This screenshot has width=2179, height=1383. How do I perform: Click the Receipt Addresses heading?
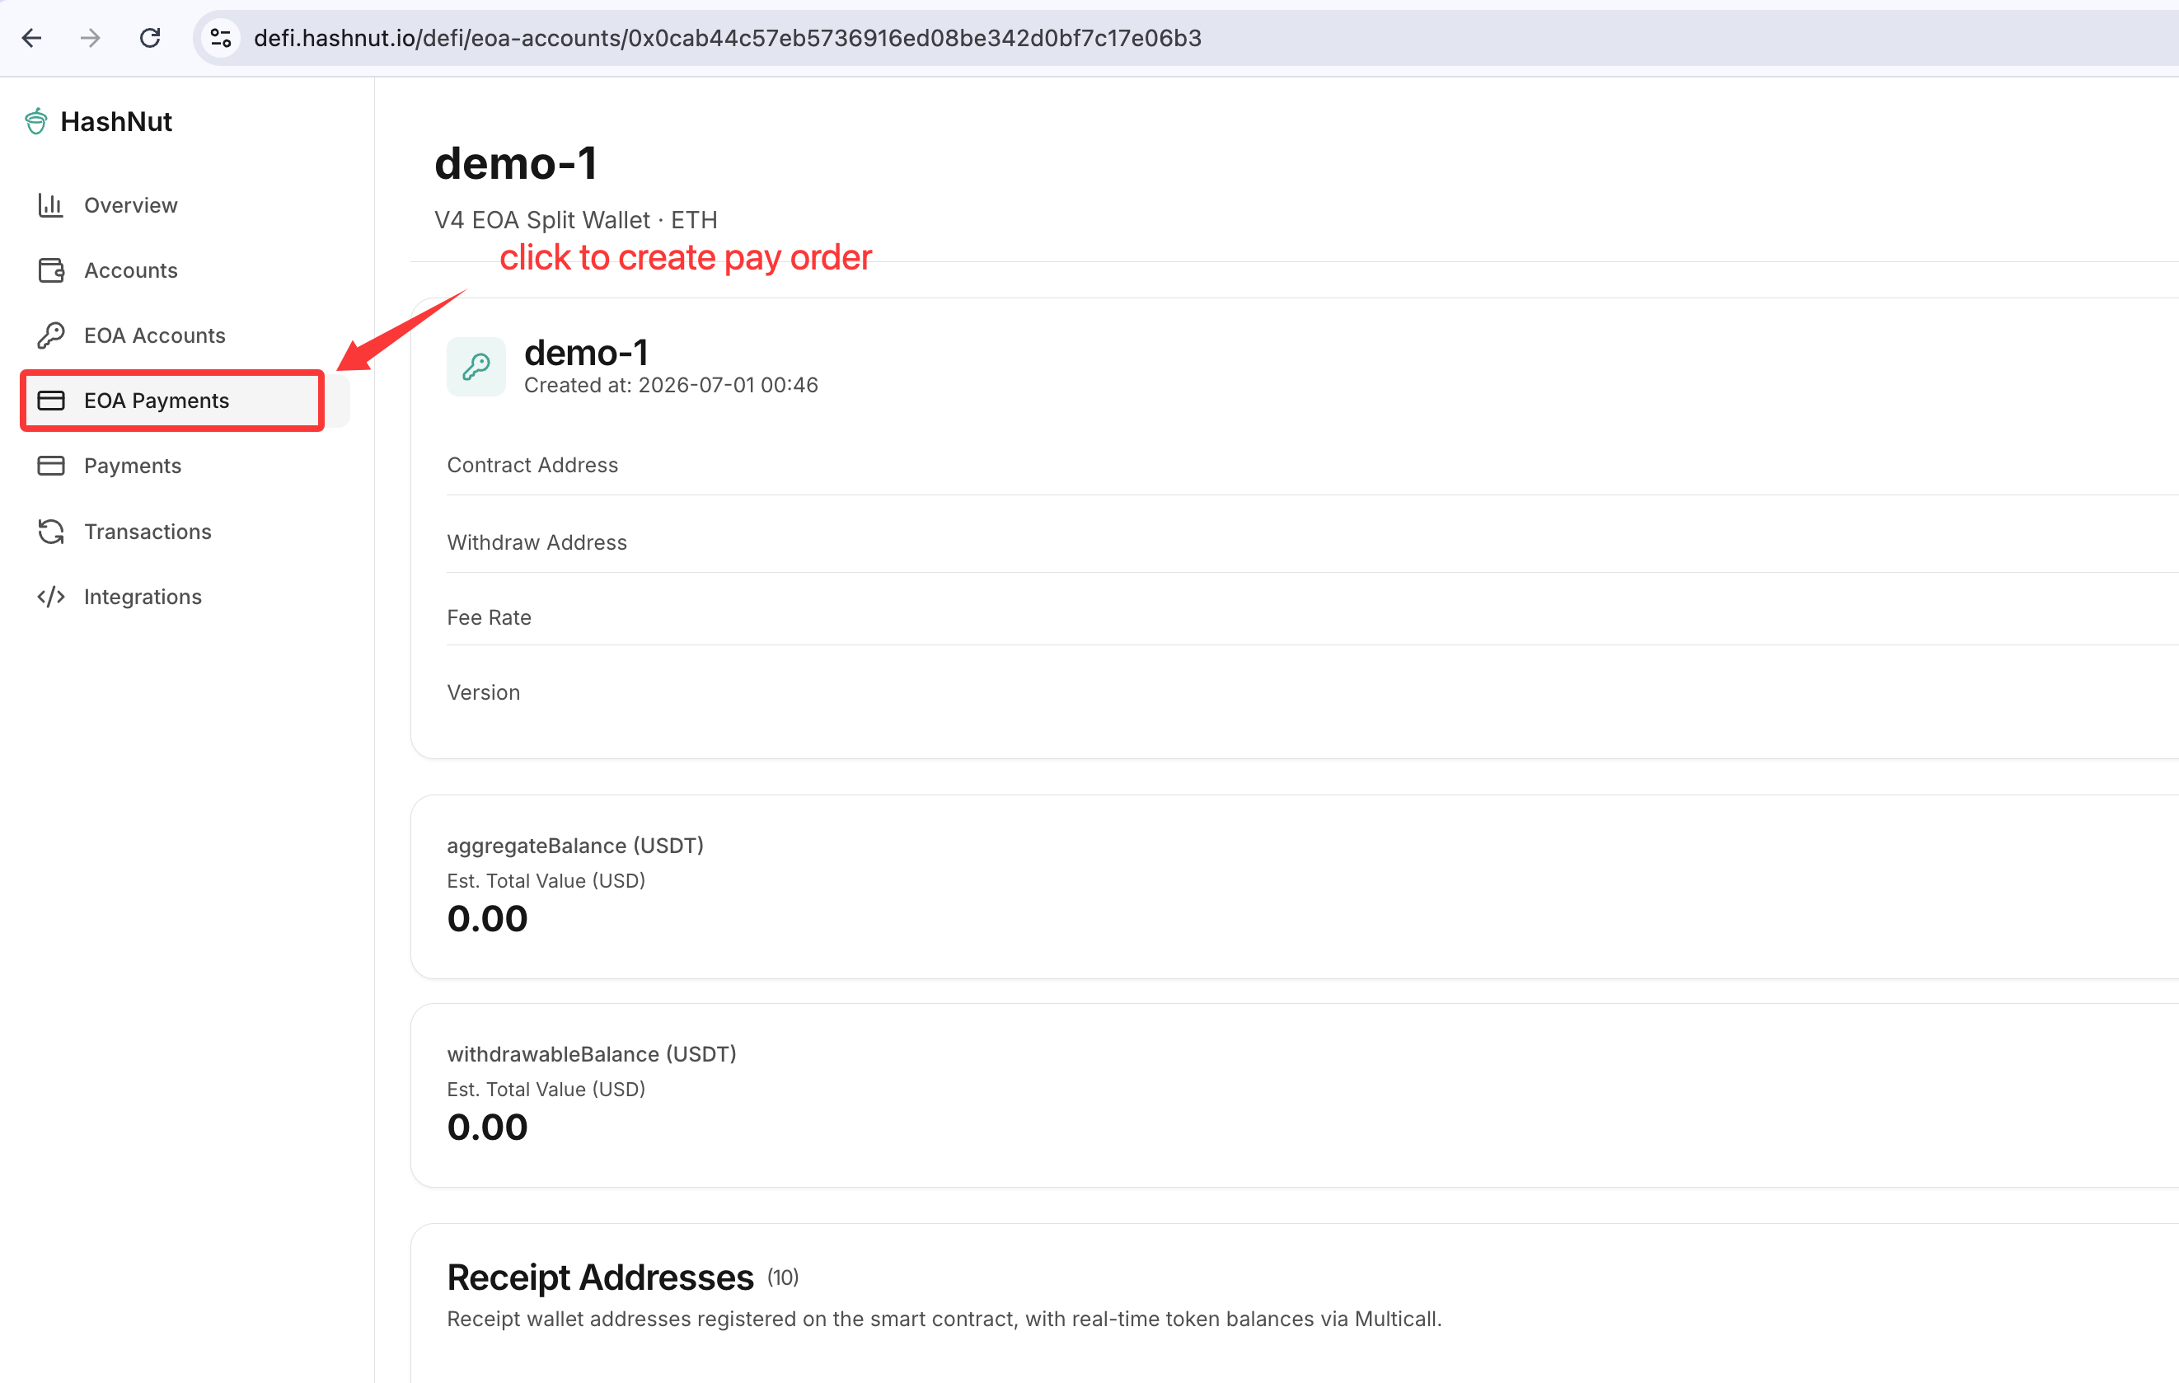(601, 1278)
